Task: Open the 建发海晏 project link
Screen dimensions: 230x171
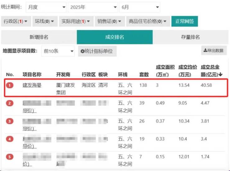Action: click(32, 85)
